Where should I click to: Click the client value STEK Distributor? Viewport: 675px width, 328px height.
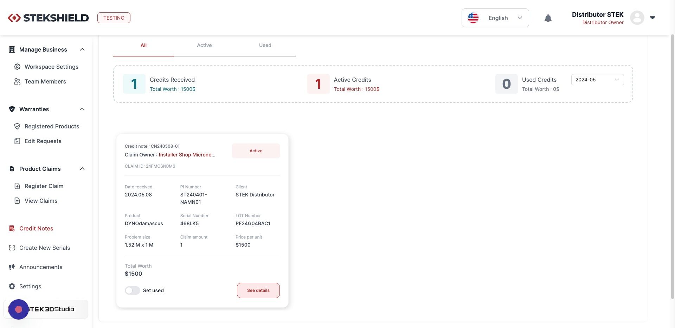(255, 195)
